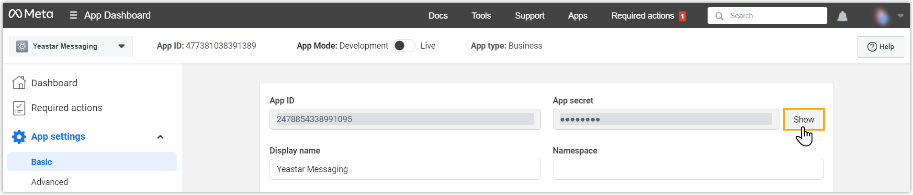
Task: Open the Docs menu
Action: click(x=438, y=16)
